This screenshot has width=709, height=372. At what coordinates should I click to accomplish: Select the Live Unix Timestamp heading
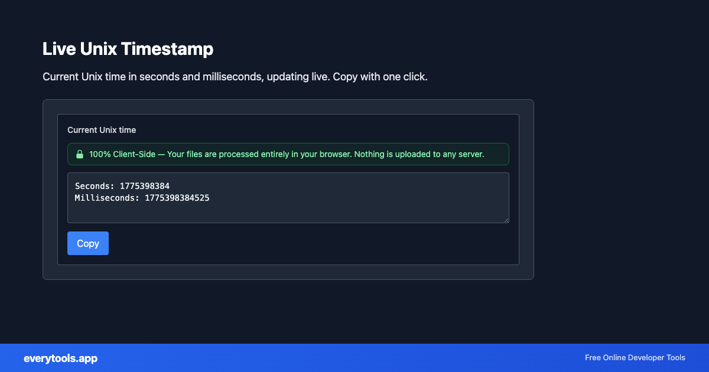[x=128, y=50]
